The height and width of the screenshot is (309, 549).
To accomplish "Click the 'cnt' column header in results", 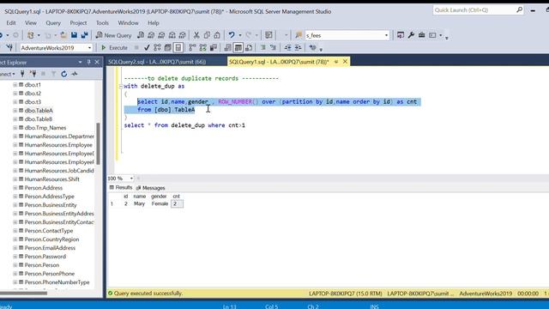I will [x=176, y=197].
